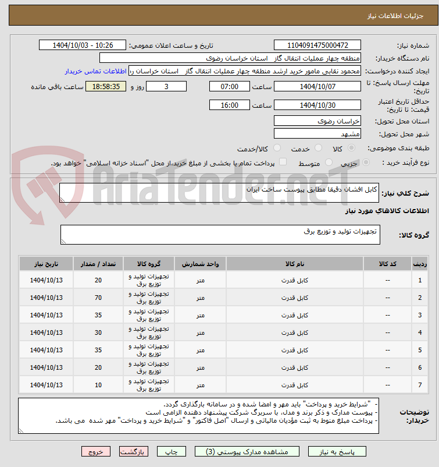The width and height of the screenshot is (439, 467).
Task: Click the remaining days field showing 3
Action: (166, 86)
